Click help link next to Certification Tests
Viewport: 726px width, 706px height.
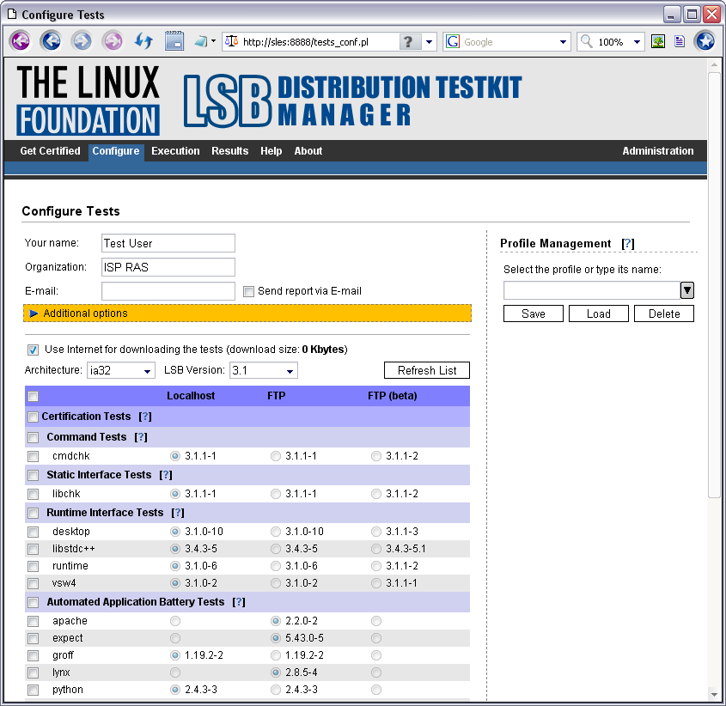coord(145,417)
